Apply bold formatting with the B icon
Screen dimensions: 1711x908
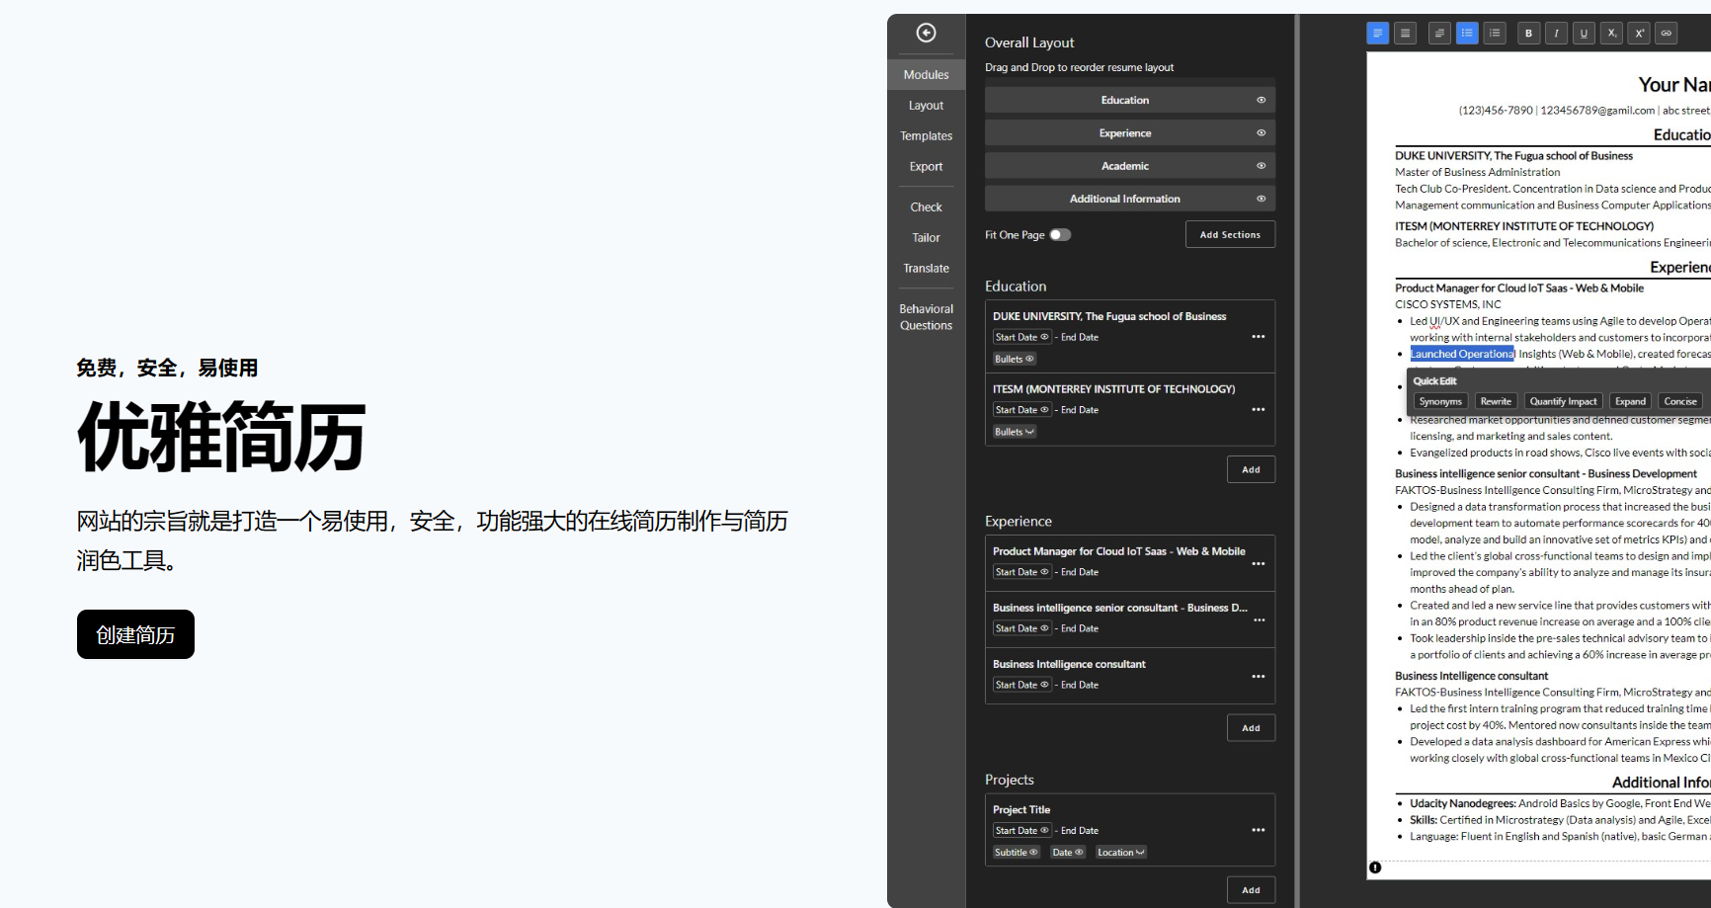coord(1528,34)
